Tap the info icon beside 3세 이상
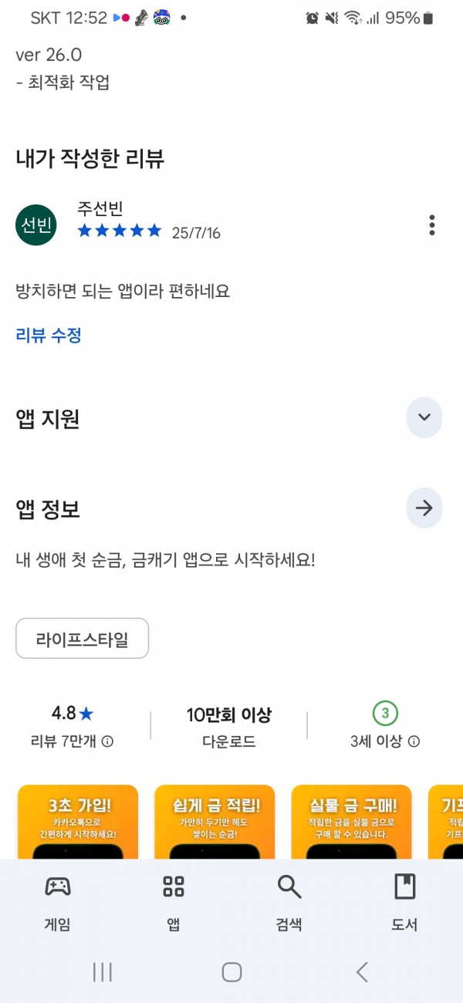 point(414,742)
